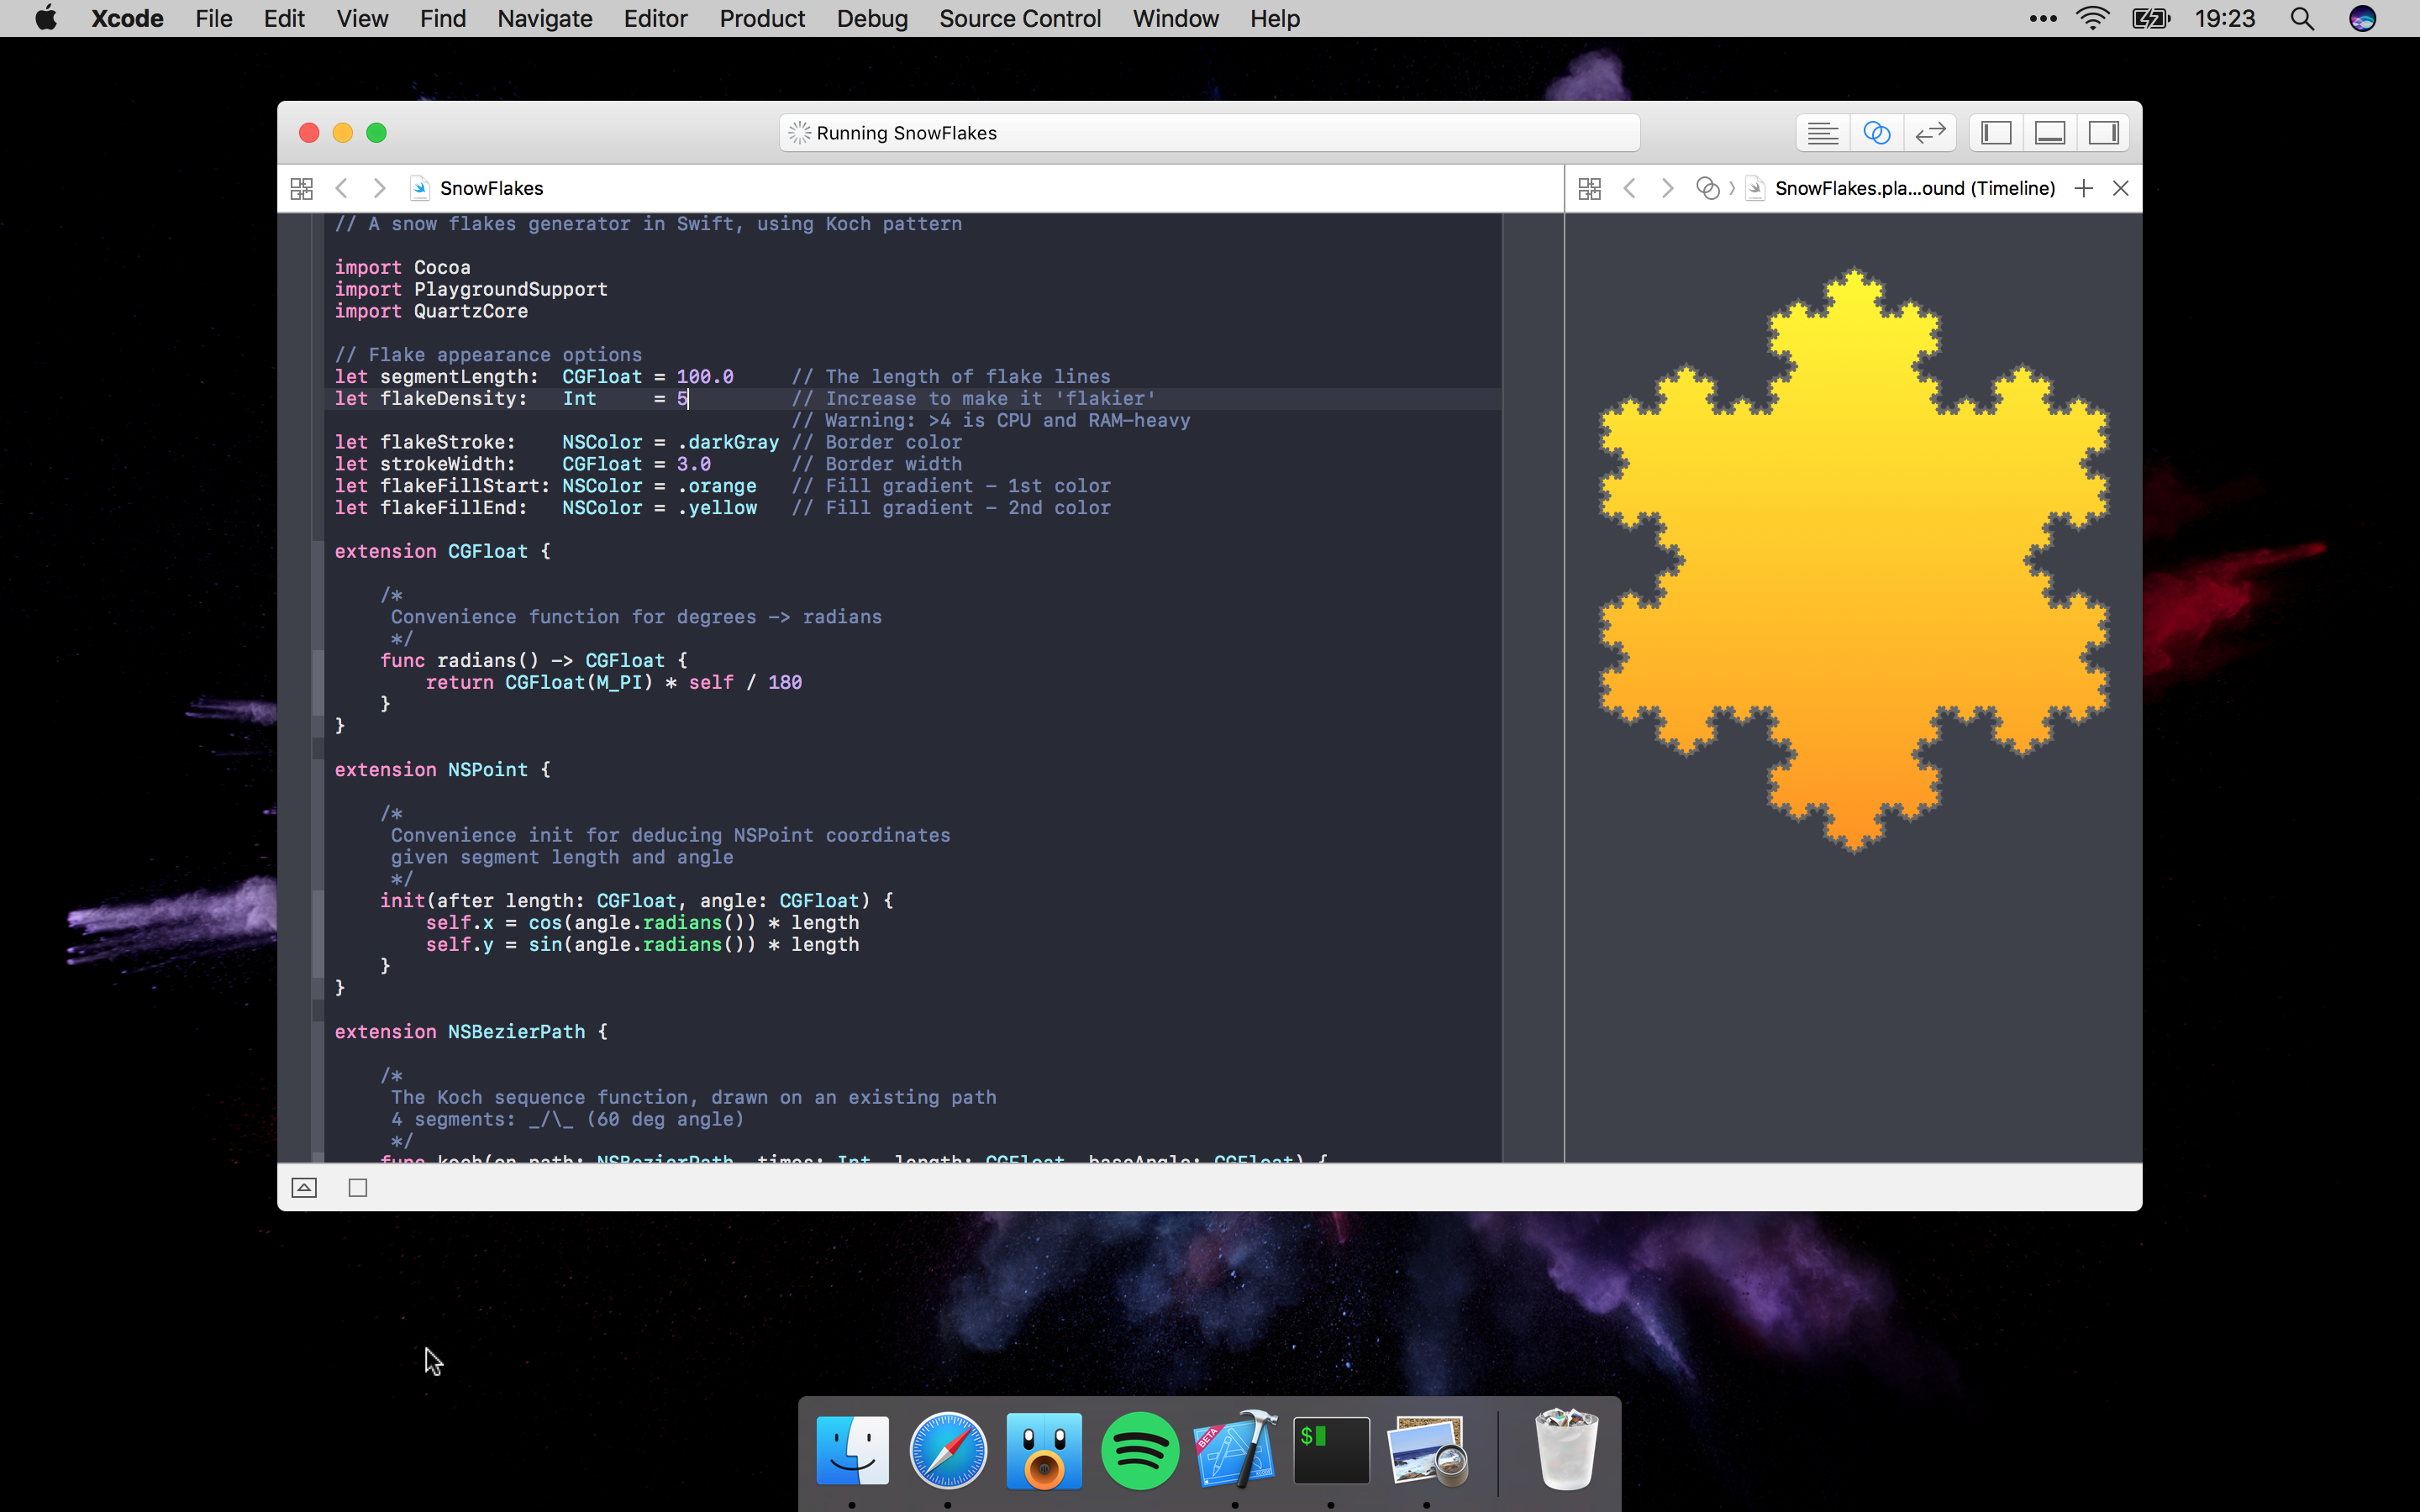This screenshot has width=2420, height=1512.
Task: Show the debug area with bottom-left toggle
Action: coord(304,1187)
